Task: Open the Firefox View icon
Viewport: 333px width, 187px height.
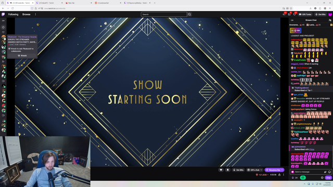Action: [3, 3]
